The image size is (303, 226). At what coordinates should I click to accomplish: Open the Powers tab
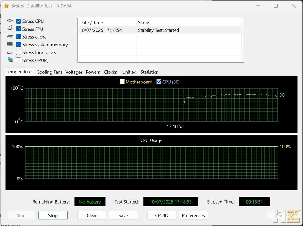(x=93, y=72)
